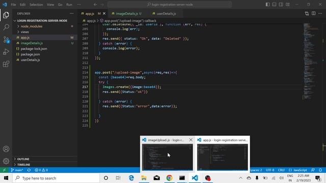Open Microsoft Edge from the taskbar
Image resolution: width=326 pixels, height=183 pixels.
131,178
